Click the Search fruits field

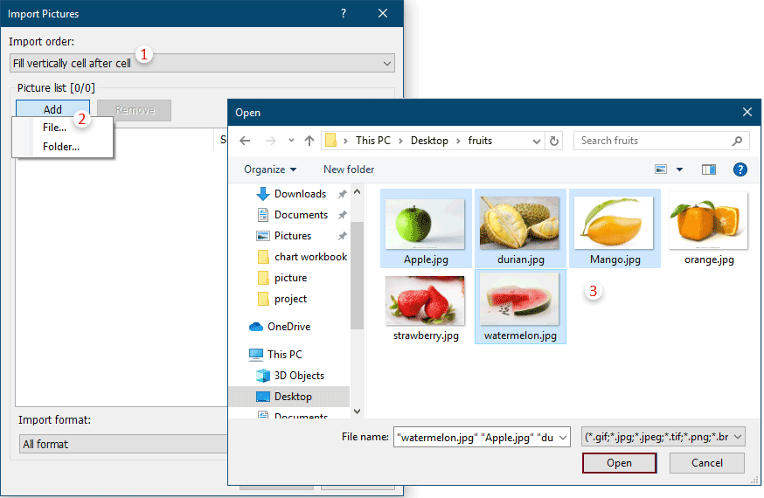(x=656, y=141)
